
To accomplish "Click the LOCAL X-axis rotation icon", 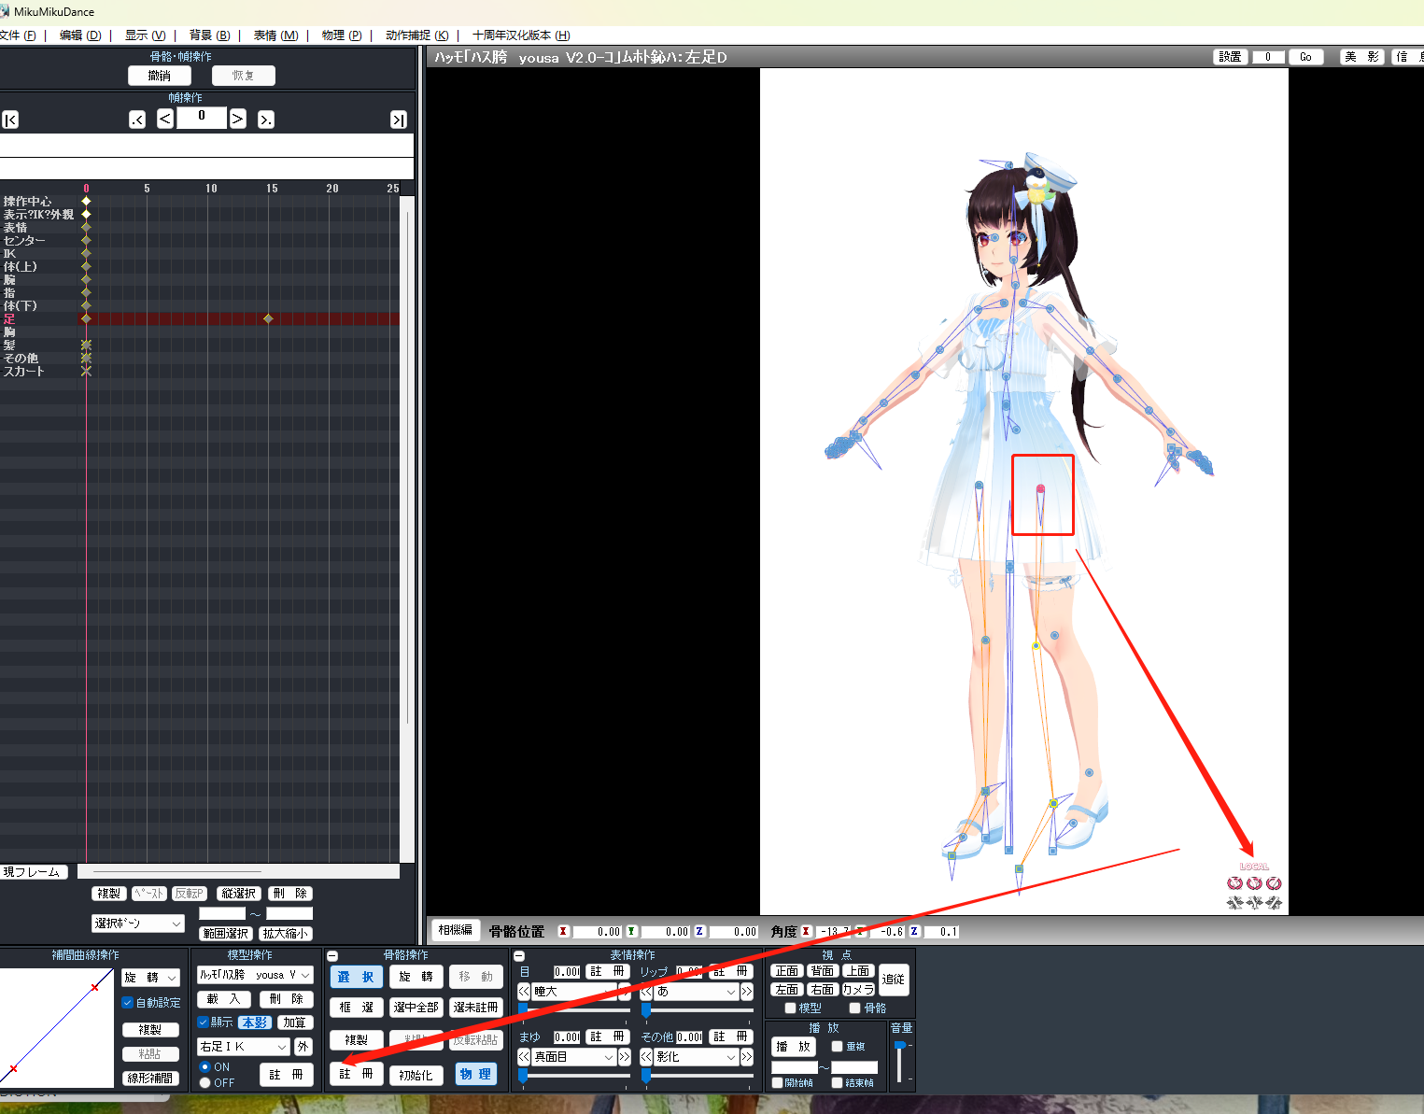I will [1234, 882].
